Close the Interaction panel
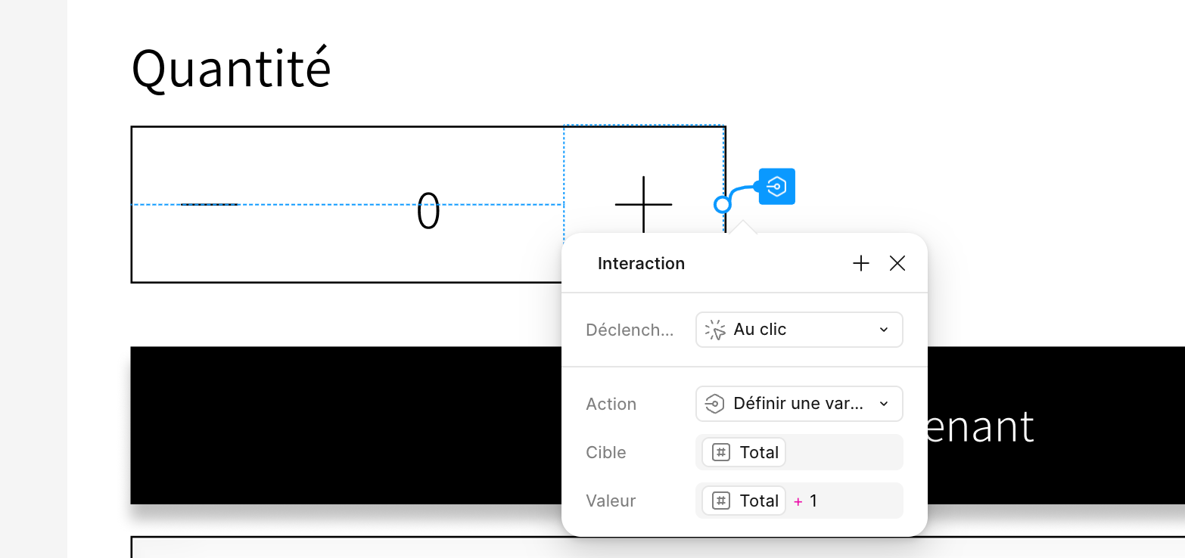 click(x=897, y=263)
